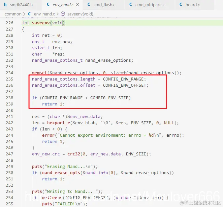Click the saveenv function name on line 226

coord(41,23)
